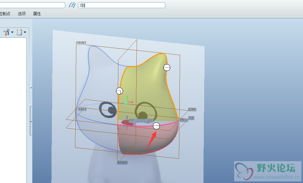The image size is (303, 183).
Task: Click the boundary condition handle on upper right edge
Action: click(167, 67)
